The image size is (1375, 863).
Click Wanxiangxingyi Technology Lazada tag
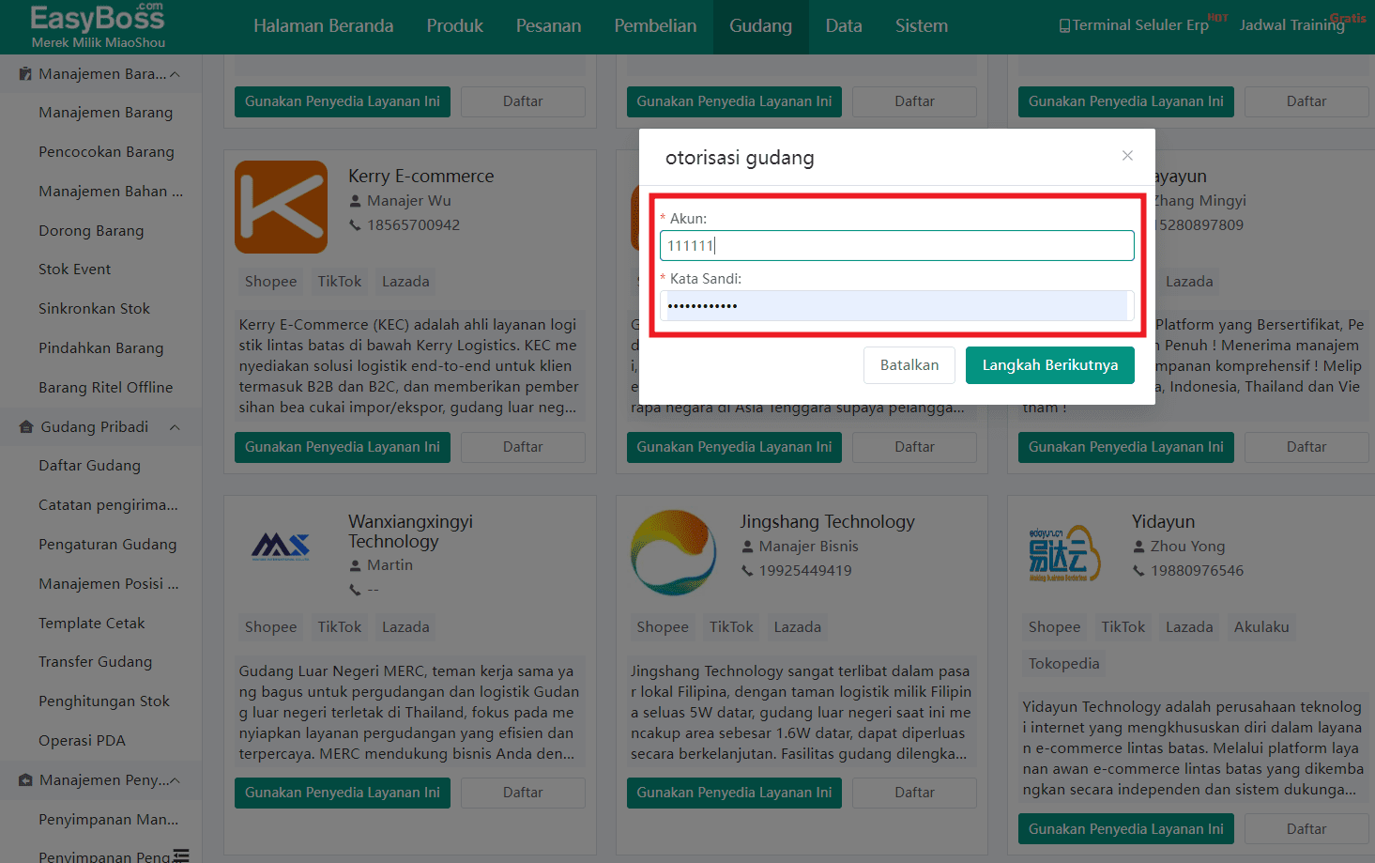pos(405,627)
